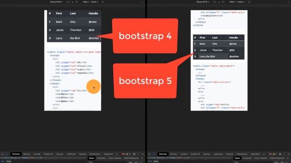The width and height of the screenshot is (291, 163).
Task: Open settings gear in right DevTools
Action: pyautogui.click(x=280, y=154)
